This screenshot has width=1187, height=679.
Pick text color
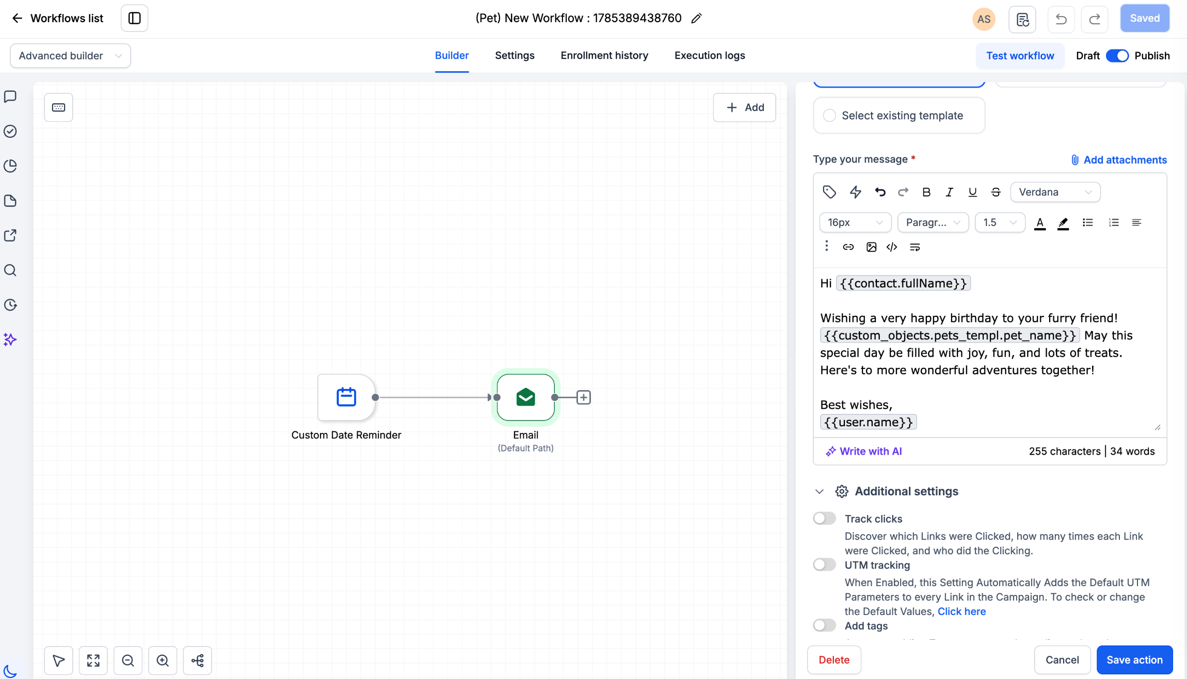(1040, 222)
